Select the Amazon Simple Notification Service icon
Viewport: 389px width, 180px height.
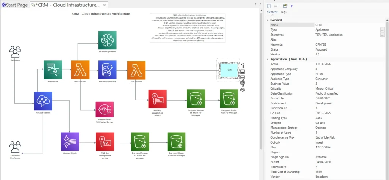[104, 109]
